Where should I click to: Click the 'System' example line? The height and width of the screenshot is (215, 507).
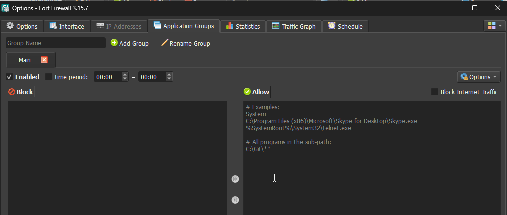256,114
